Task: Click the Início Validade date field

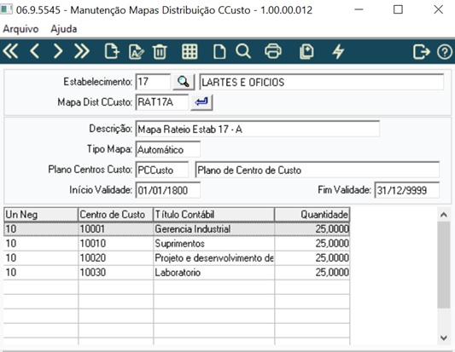Action: coord(167,190)
